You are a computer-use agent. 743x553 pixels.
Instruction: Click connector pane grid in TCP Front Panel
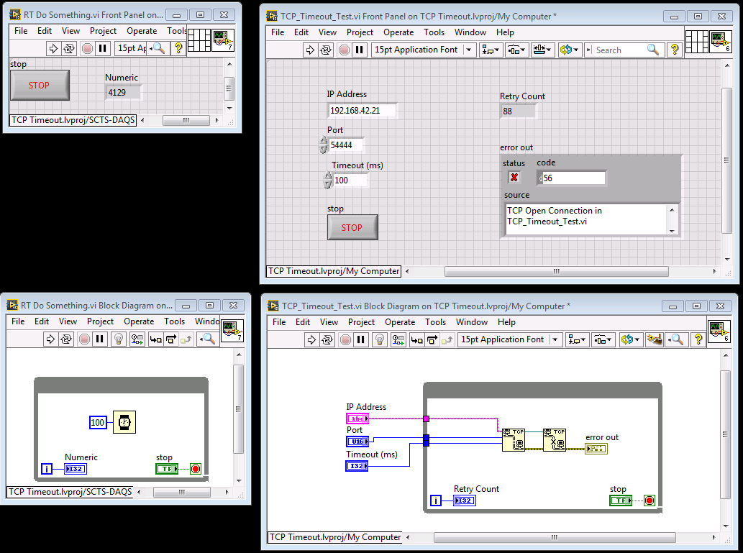click(x=696, y=42)
